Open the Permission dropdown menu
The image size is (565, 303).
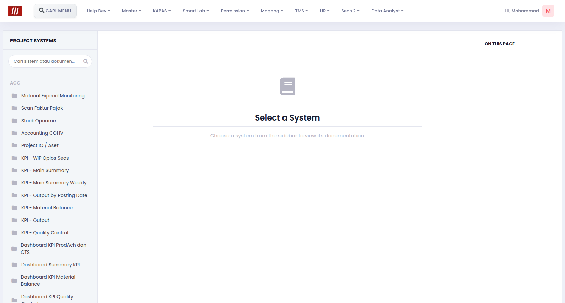pyautogui.click(x=235, y=11)
